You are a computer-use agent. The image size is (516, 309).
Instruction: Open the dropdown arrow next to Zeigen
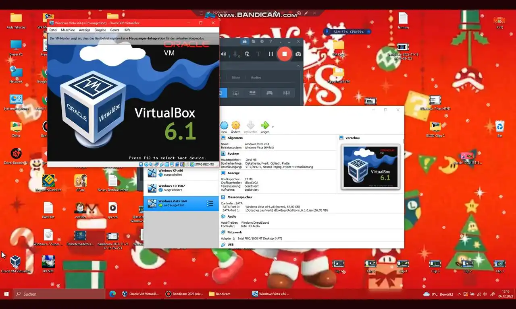pyautogui.click(x=273, y=127)
